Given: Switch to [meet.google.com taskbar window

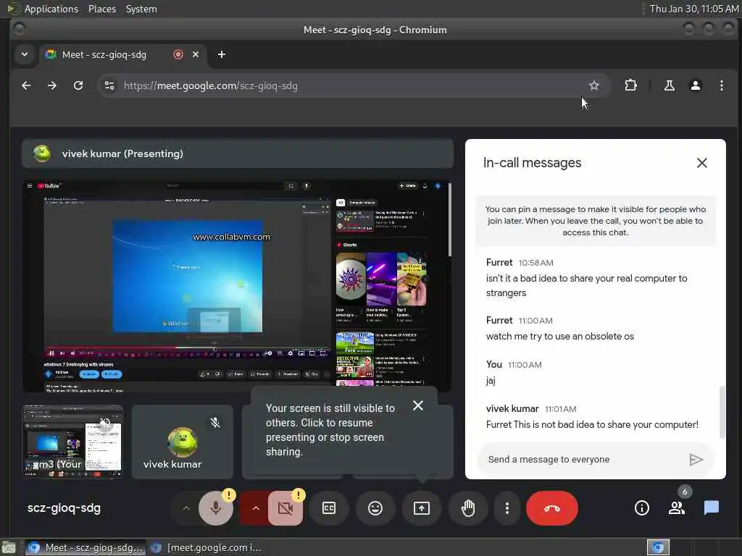Looking at the screenshot, I should click(x=207, y=547).
